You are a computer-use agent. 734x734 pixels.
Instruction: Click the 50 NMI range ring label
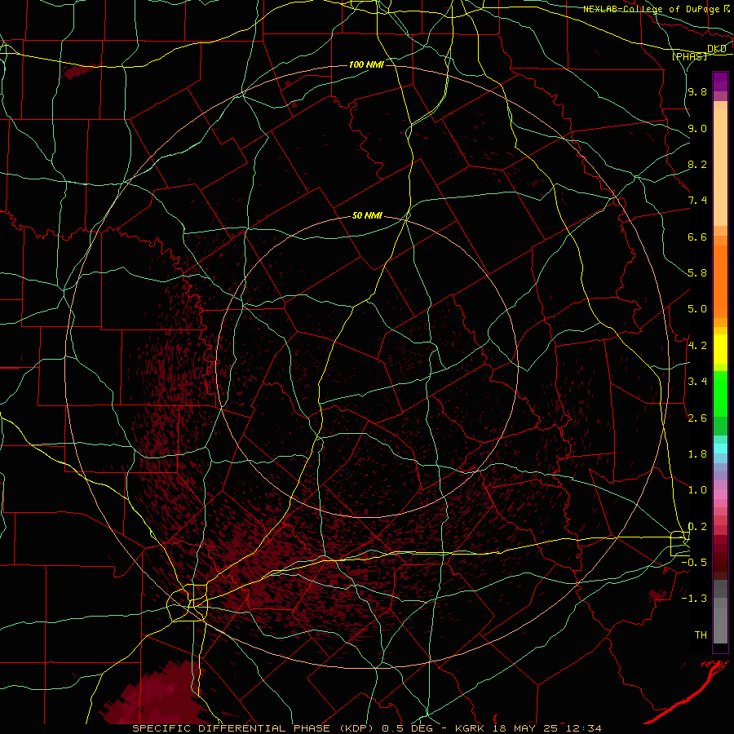point(367,215)
